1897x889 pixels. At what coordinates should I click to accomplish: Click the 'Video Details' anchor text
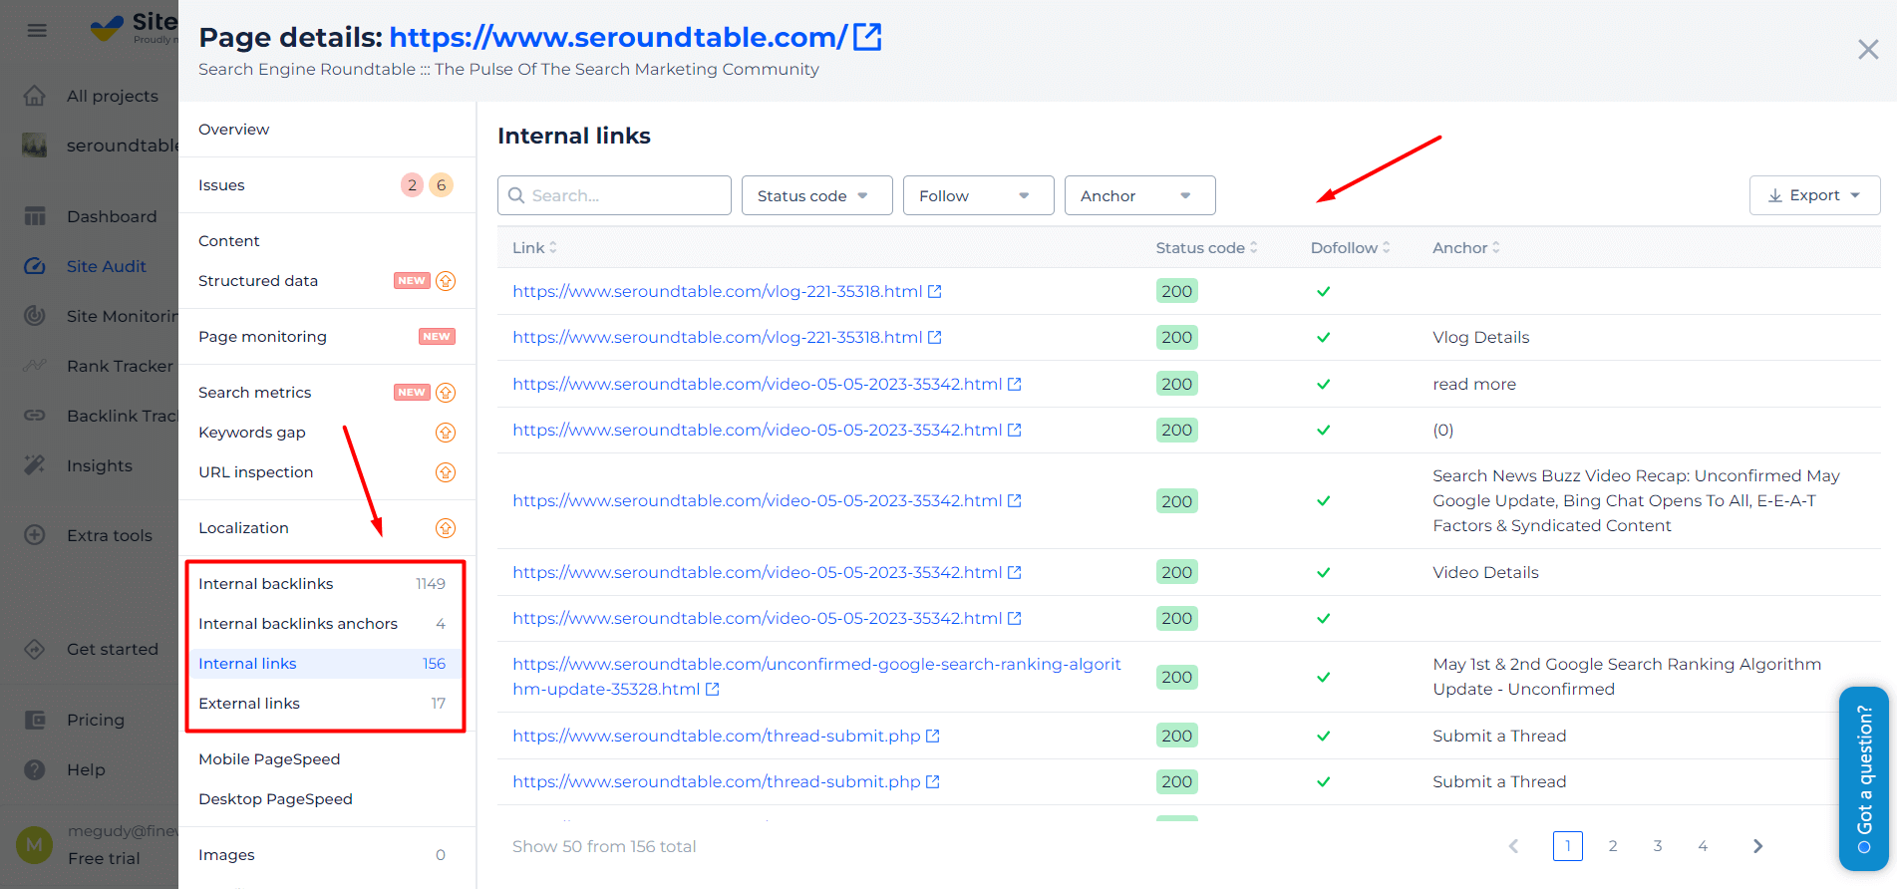pyautogui.click(x=1485, y=572)
